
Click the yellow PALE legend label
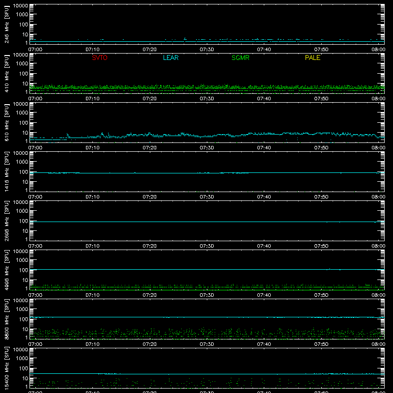(x=312, y=57)
